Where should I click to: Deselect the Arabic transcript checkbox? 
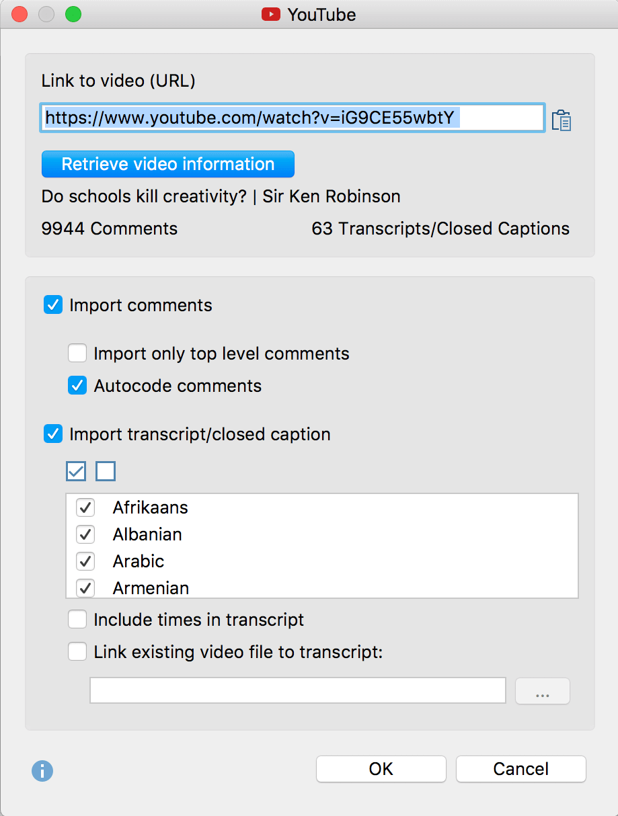tap(85, 561)
